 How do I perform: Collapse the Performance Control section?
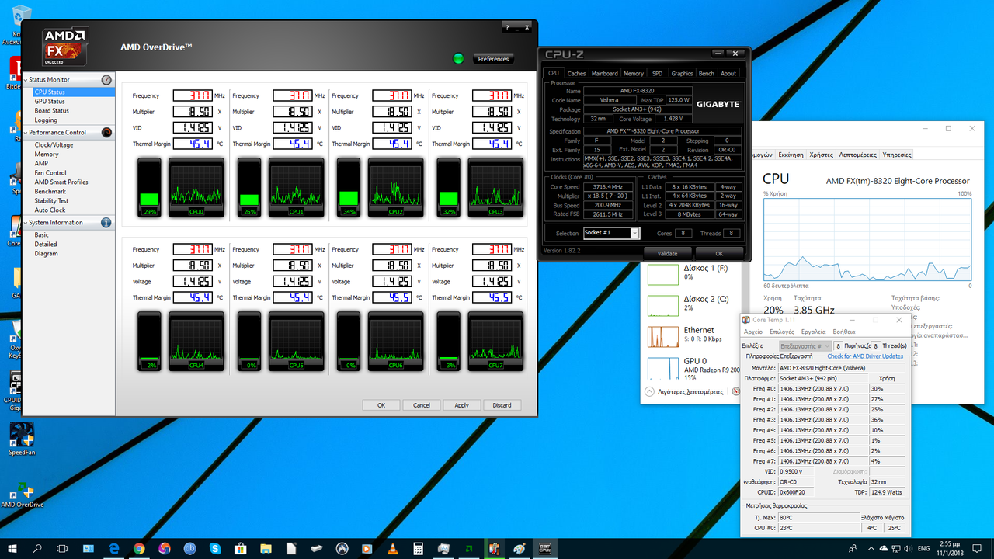(26, 133)
